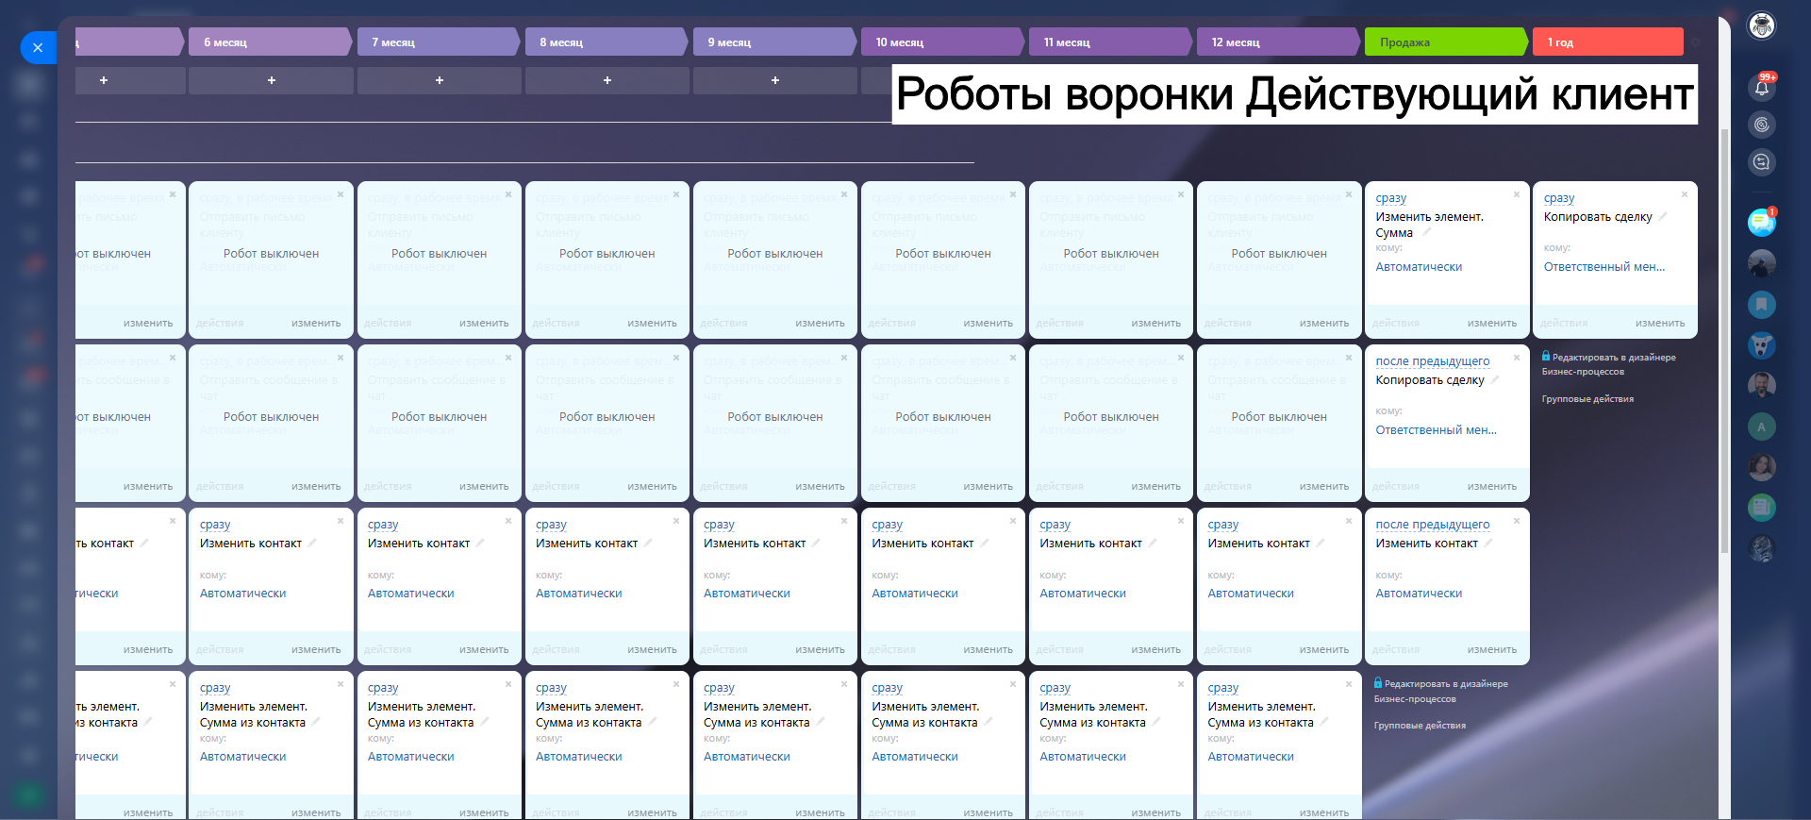The width and height of the screenshot is (1811, 820).
Task: Delete the 'Копировать сделку' robot under '1 год' stage
Action: (1685, 194)
